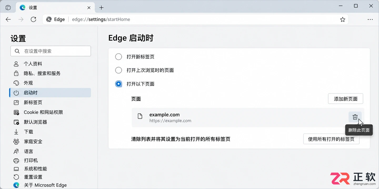Screen dimensions: 379x189
Task: Click the example.com page entry title
Action: (x=164, y=115)
